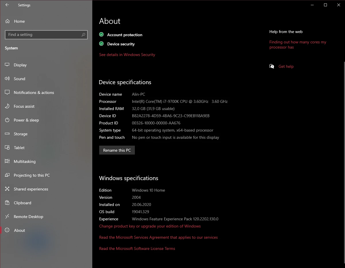Click the Device ID value B82A2278 string
The image size is (345, 268).
coord(171,116)
